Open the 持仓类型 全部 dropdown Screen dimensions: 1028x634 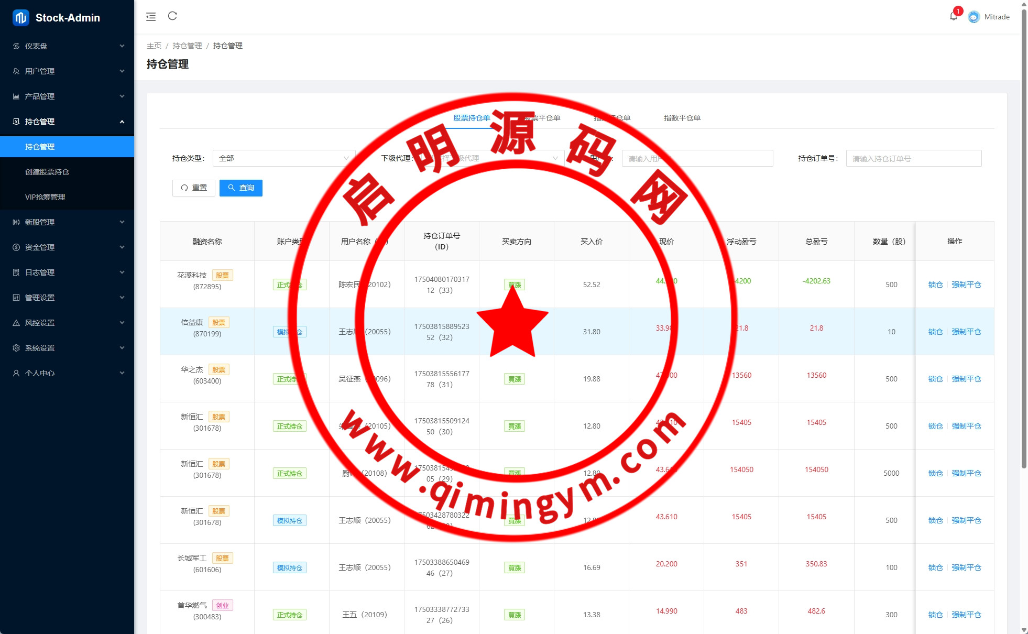[x=283, y=158]
